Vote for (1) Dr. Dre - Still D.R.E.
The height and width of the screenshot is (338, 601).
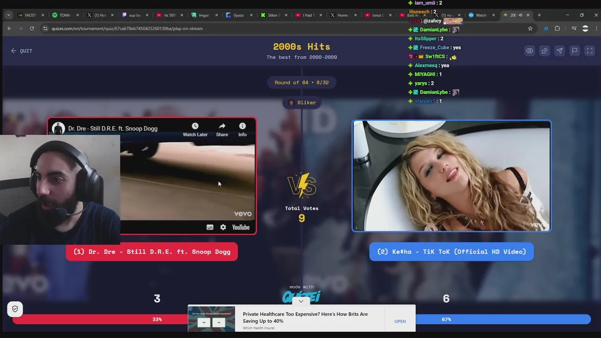coord(152,252)
